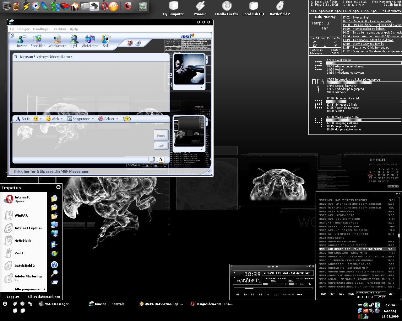Toggle REP. repeat in Winamp
Screen dimensions: 402x321
(x=300, y=295)
